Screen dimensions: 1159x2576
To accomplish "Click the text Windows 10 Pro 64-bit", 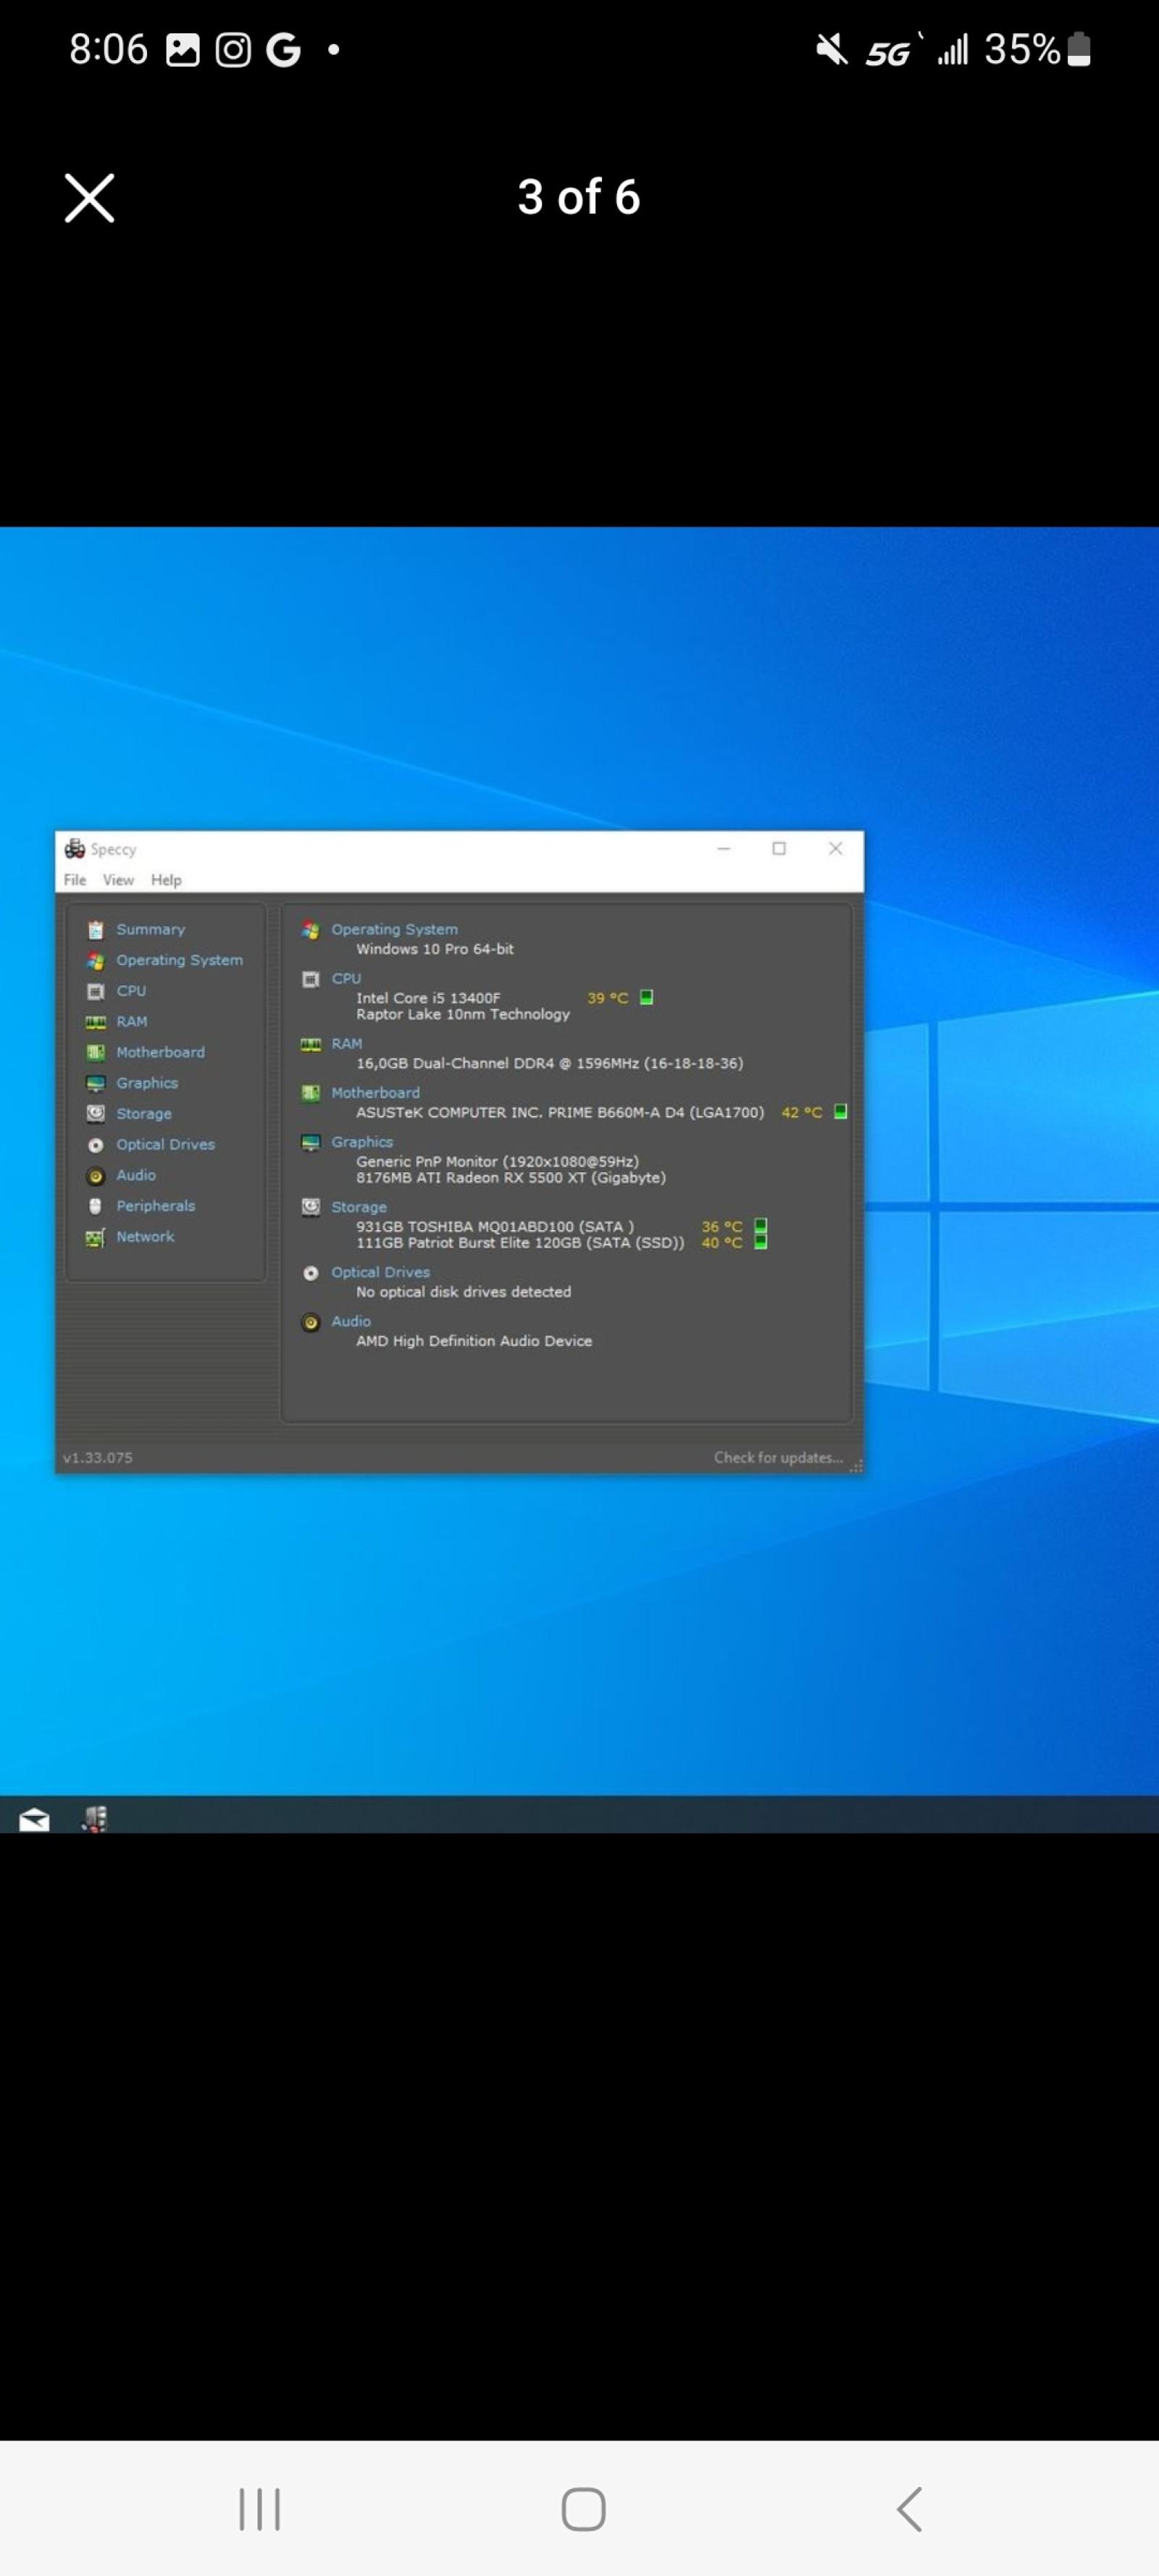I will (x=435, y=949).
